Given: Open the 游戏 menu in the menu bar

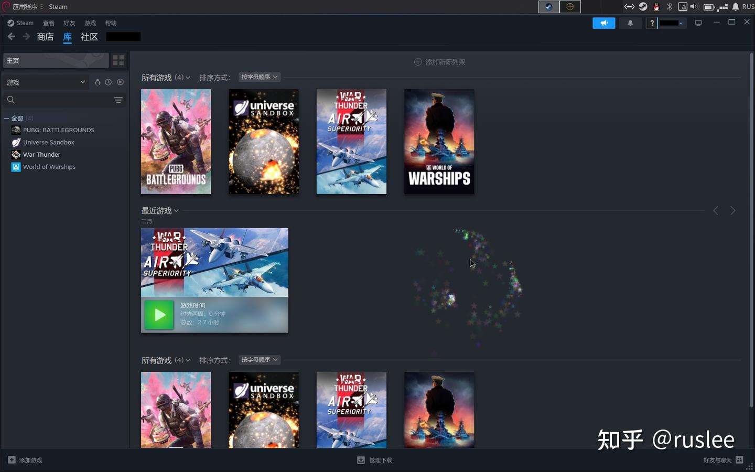Looking at the screenshot, I should 90,23.
